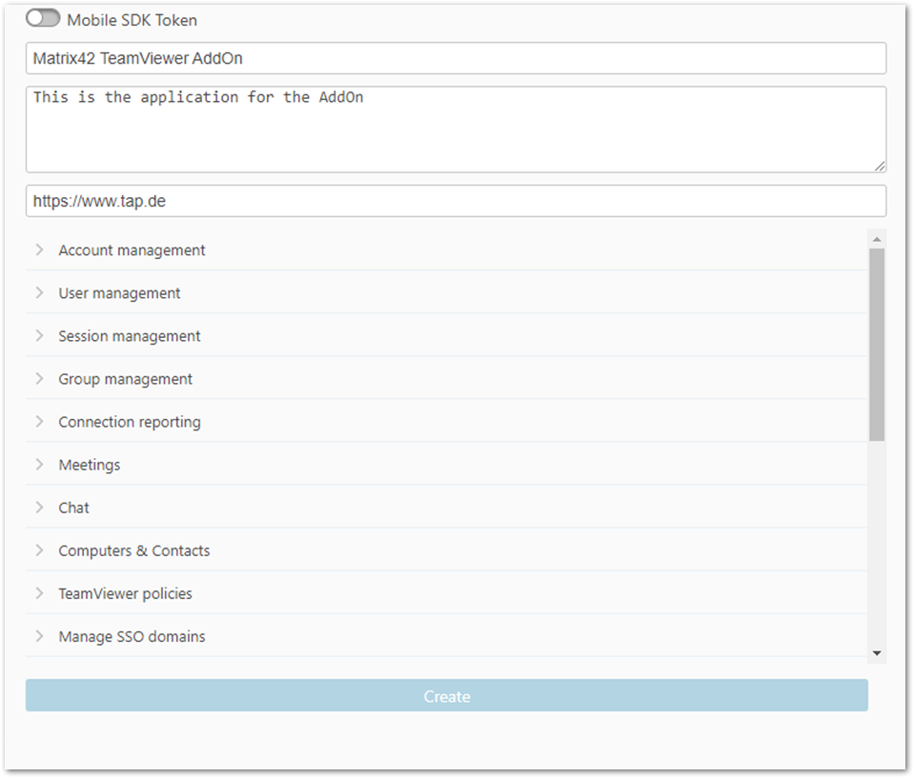This screenshot has height=778, width=914.
Task: Select the TeamViewer policies label
Action: (x=125, y=594)
